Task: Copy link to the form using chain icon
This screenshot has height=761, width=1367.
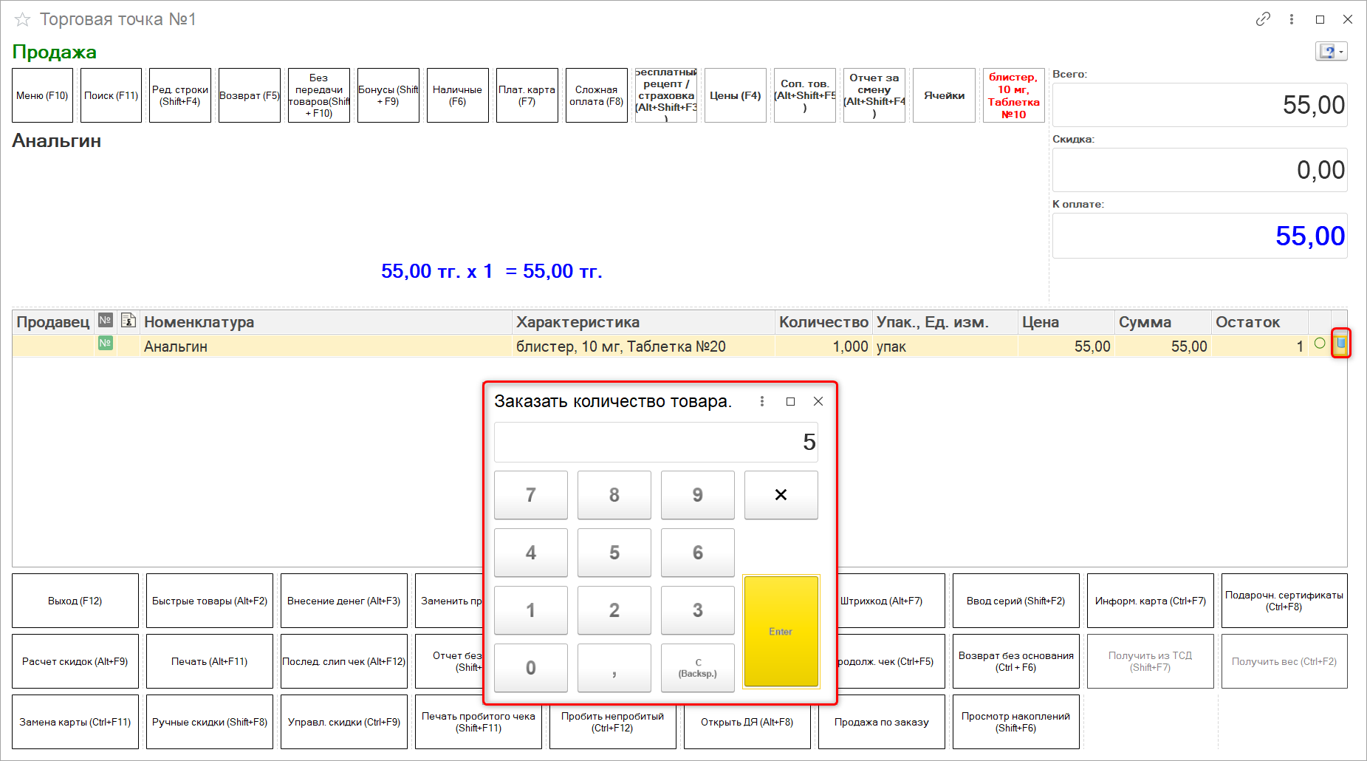Action: click(x=1263, y=19)
